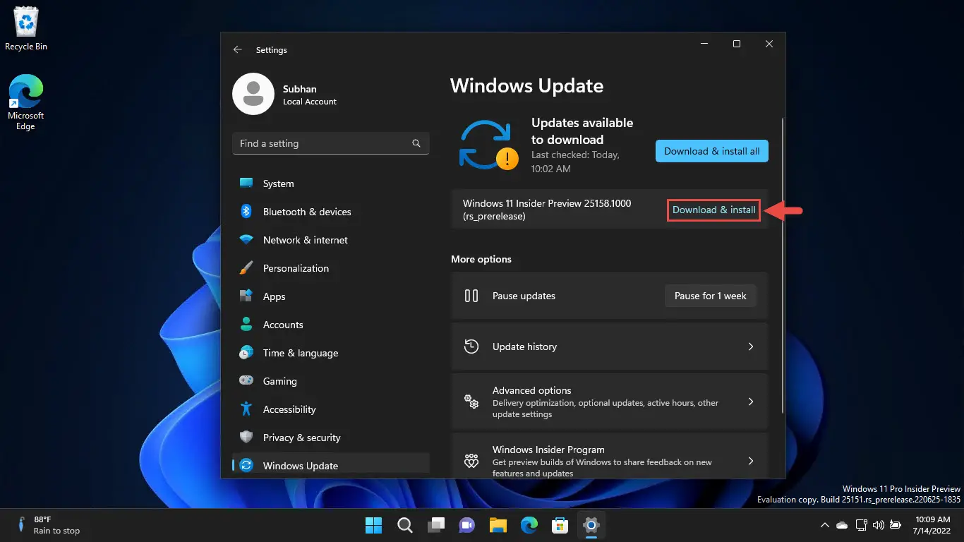This screenshot has height=542, width=964.
Task: Click the Accounts person icon in sidebar
Action: pyautogui.click(x=246, y=325)
